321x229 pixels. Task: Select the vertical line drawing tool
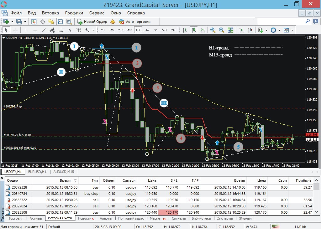(26, 30)
